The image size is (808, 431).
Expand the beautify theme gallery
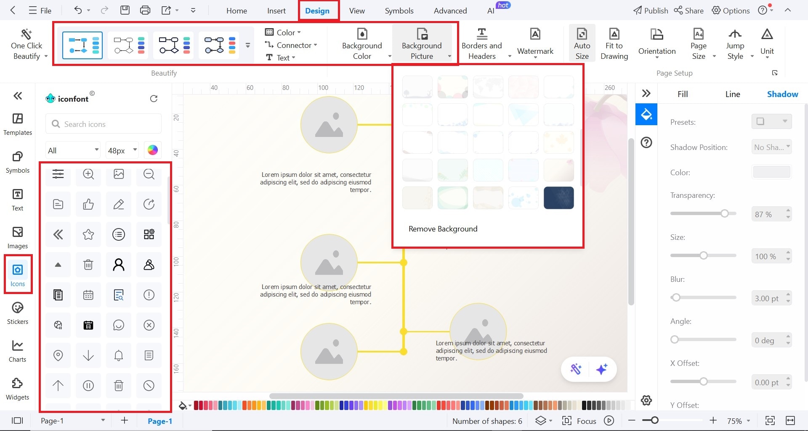click(248, 45)
